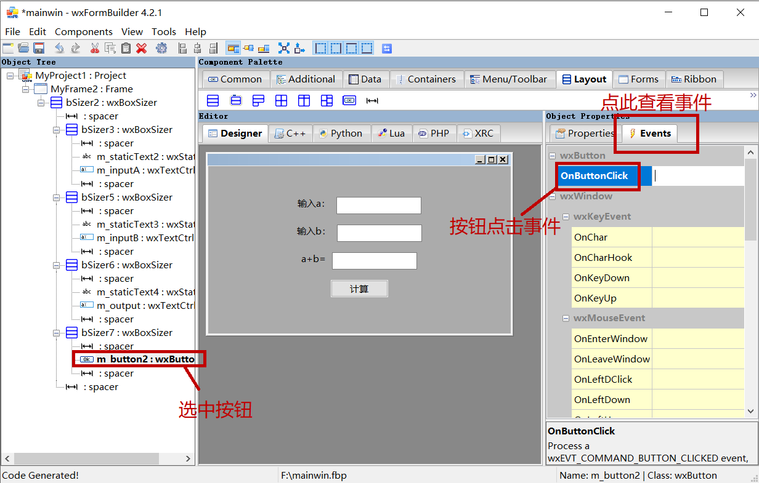Click the Cut toolbar icon

point(94,47)
